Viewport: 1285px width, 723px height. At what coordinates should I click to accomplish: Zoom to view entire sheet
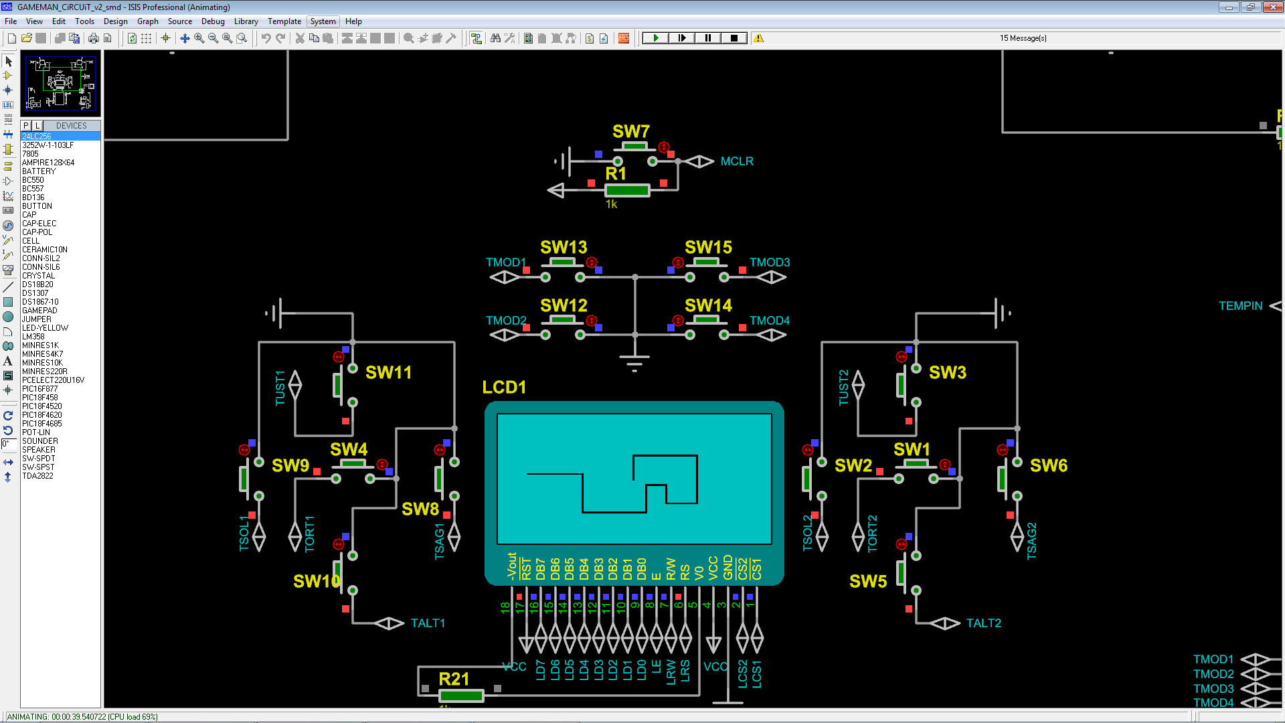pyautogui.click(x=227, y=38)
